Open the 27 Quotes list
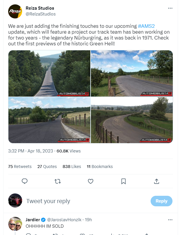 pos(47,167)
